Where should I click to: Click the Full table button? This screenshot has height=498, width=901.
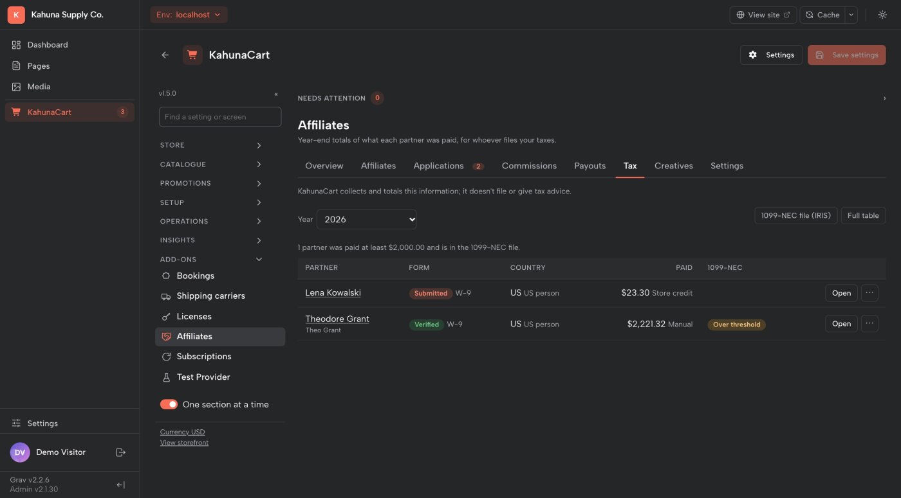click(x=863, y=216)
